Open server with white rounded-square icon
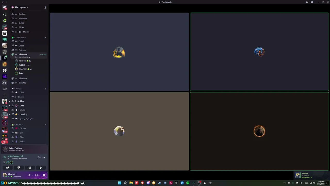 click(5, 33)
